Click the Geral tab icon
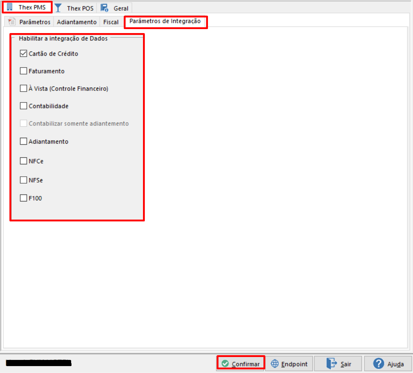 click(x=105, y=8)
